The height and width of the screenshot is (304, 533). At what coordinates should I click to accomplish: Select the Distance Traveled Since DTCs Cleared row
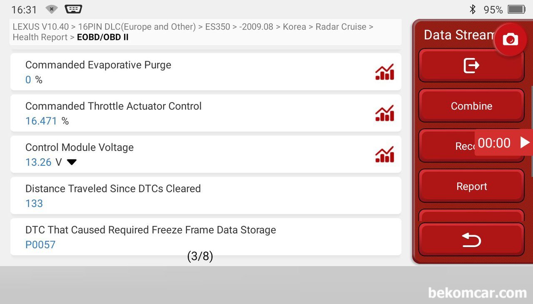pos(206,196)
